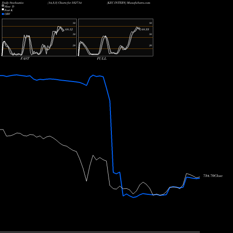Click the 'FAST' chart caption
The height and width of the screenshot is (233, 233).
click(x=25, y=59)
